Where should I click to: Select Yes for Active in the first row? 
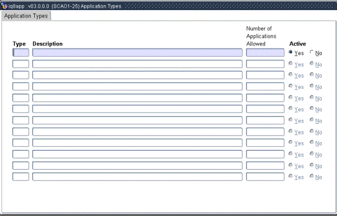tap(290, 52)
